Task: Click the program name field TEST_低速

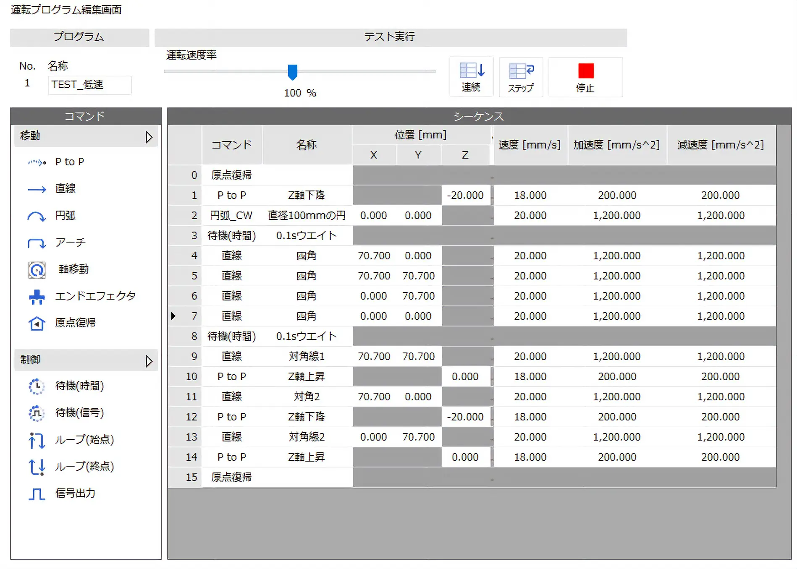Action: pos(90,85)
